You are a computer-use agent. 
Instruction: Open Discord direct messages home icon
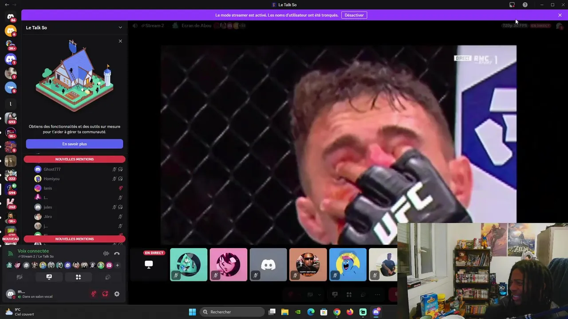point(11,17)
